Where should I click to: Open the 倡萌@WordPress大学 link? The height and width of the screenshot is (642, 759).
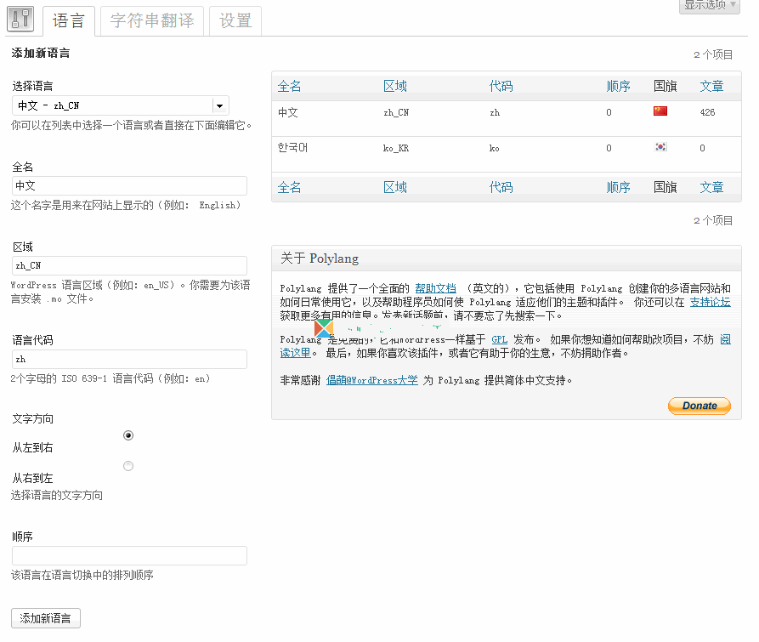pos(371,380)
